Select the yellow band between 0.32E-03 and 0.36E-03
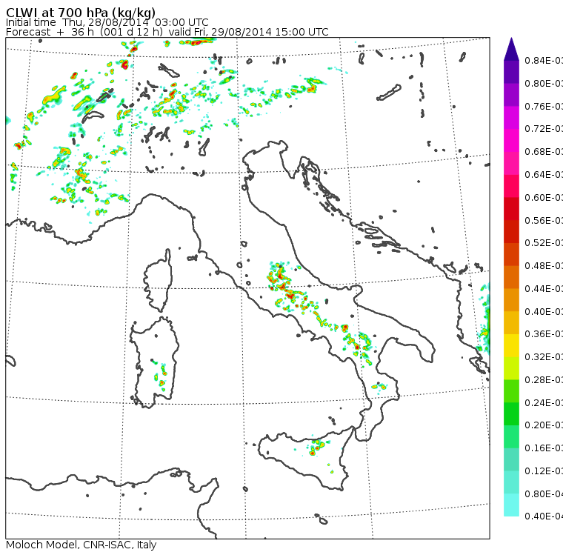Viewport: 563px width, 555px height. [x=511, y=345]
